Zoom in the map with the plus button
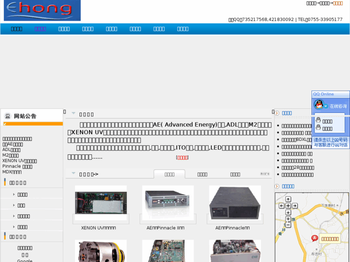Screen dimensions: 350x262 (x=288, y=219)
